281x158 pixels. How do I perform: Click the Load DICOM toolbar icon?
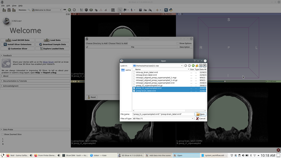pos(9,10)
